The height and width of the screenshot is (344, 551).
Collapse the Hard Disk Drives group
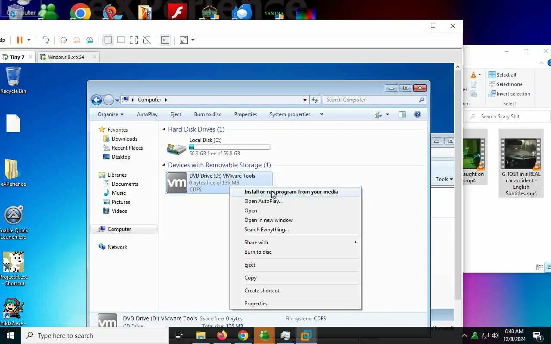coord(164,129)
